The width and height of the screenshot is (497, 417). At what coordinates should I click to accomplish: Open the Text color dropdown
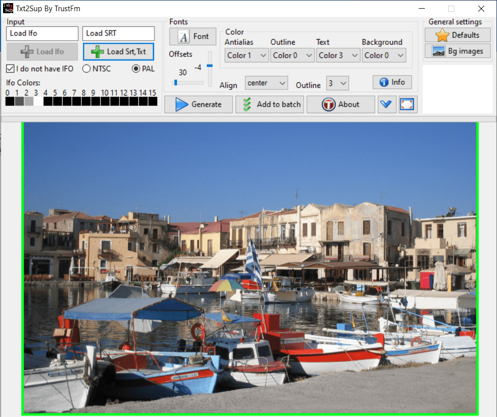coord(338,55)
